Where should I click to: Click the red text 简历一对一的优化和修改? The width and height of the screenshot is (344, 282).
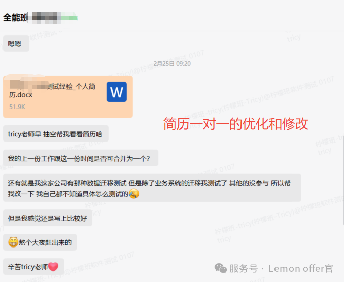tap(236, 124)
